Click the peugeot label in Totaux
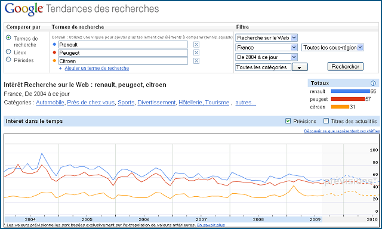The width and height of the screenshot is (382, 229). (319, 99)
